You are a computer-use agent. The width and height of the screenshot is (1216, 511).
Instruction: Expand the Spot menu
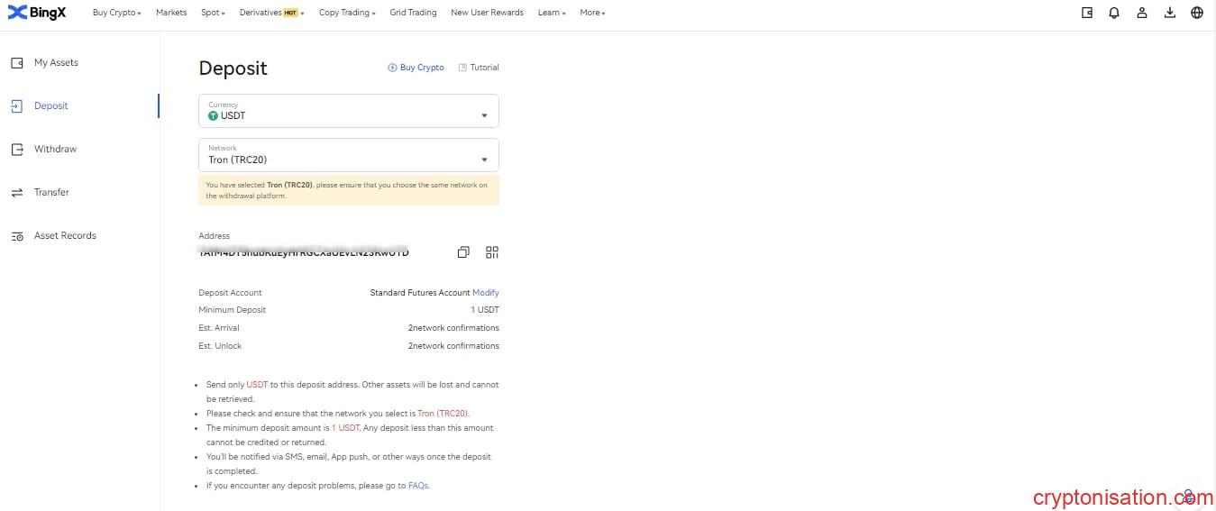[213, 13]
